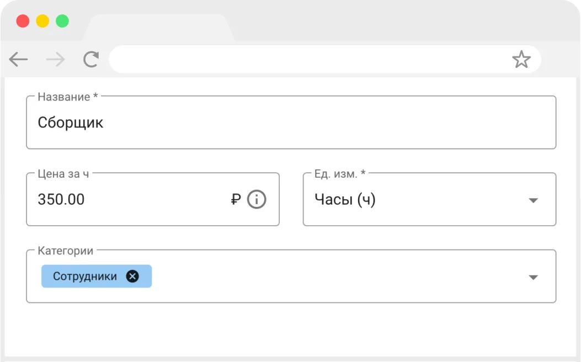Click the Сотрудники chip label
Screen dimensions: 581x362
(x=85, y=276)
